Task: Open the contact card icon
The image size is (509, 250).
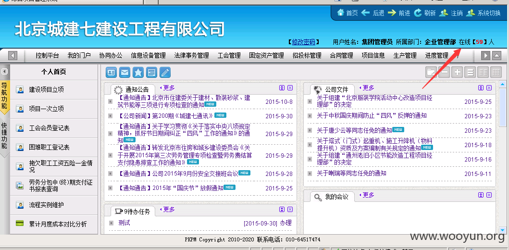Action: [x=112, y=72]
